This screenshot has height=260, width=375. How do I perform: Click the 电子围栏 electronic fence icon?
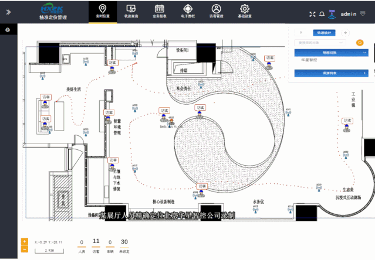point(188,11)
